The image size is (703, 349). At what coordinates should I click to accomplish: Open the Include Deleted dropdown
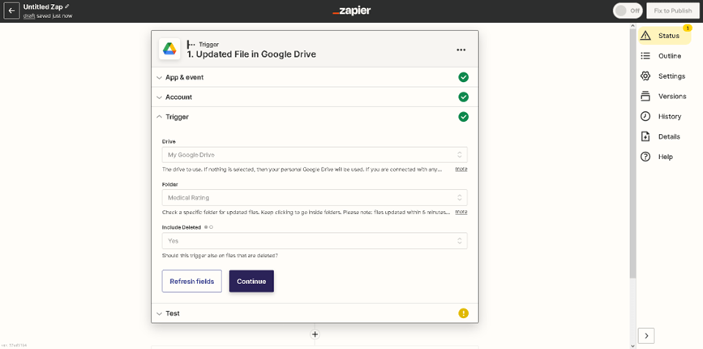[315, 241]
